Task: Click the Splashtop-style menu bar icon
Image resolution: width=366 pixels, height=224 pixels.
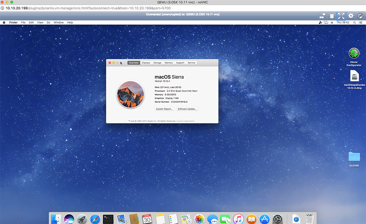Action: tap(321, 22)
